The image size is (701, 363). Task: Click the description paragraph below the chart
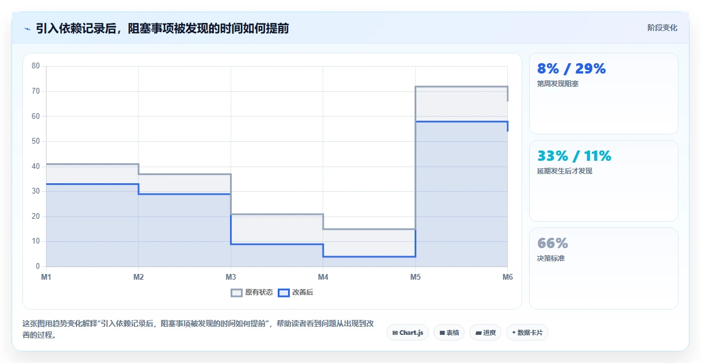click(x=198, y=329)
